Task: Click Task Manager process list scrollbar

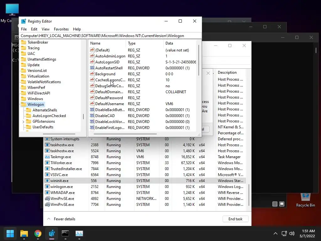Action: tap(249, 195)
